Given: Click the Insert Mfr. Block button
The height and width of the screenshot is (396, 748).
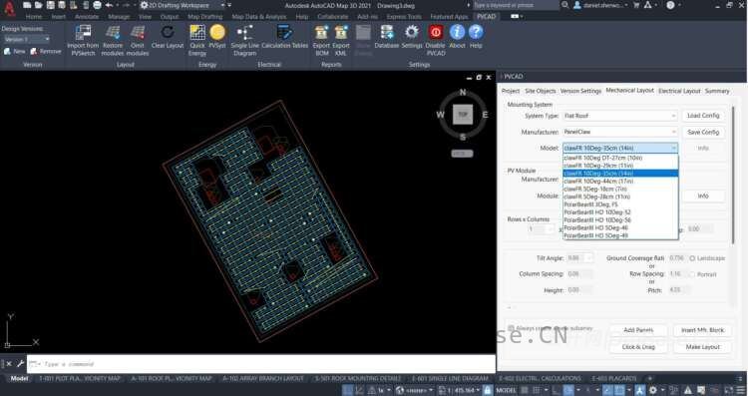Looking at the screenshot, I should 702,330.
